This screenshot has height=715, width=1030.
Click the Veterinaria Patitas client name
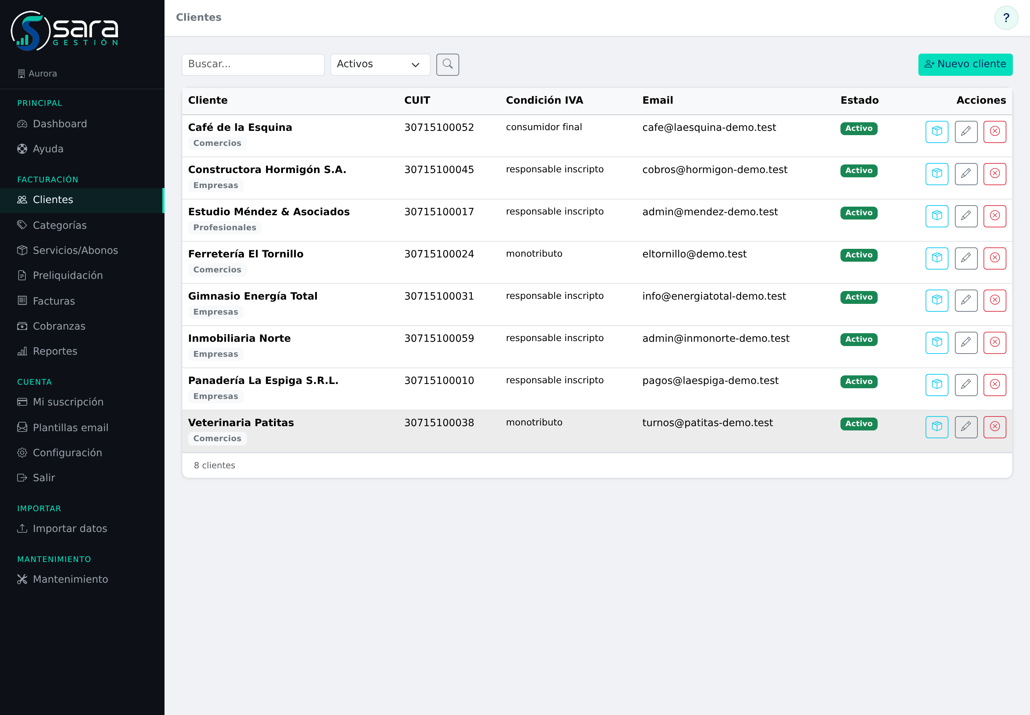tap(241, 423)
